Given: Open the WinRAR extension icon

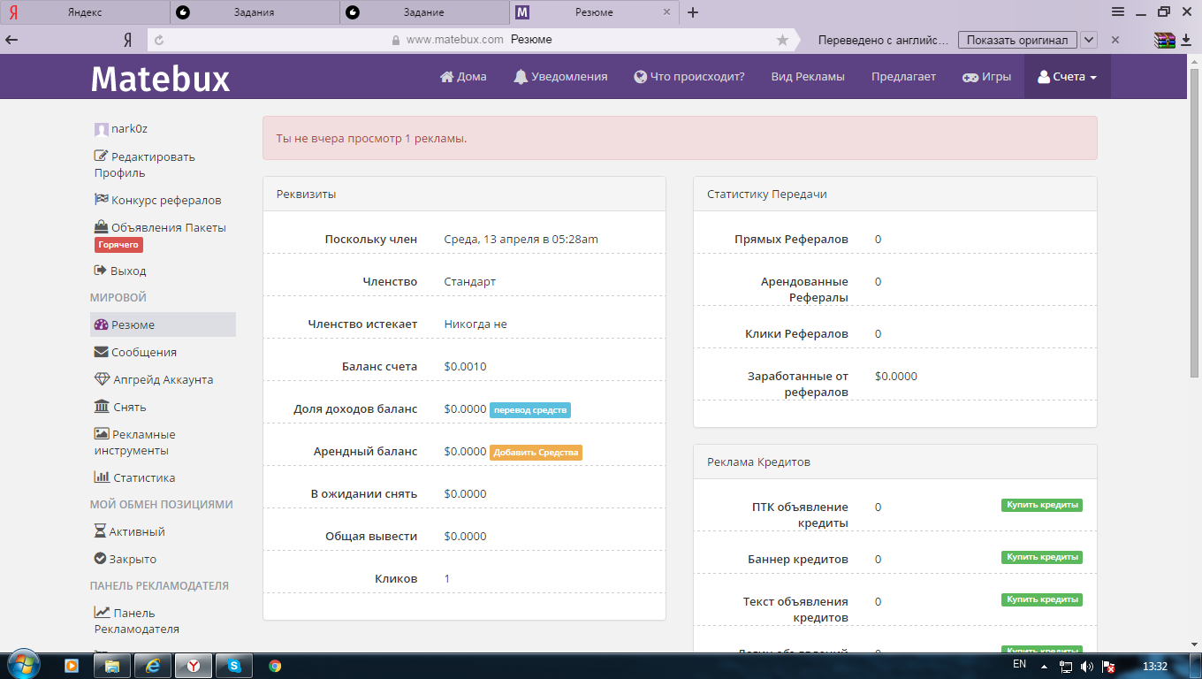Looking at the screenshot, I should click(x=1165, y=40).
